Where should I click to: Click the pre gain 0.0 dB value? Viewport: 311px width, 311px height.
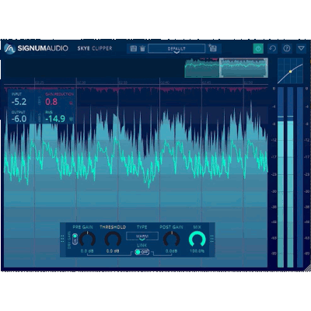click(x=87, y=251)
